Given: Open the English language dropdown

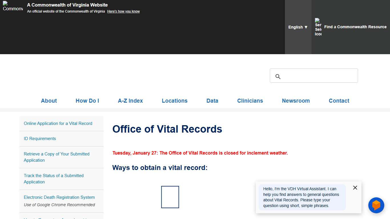Looking at the screenshot, I should point(298,27).
